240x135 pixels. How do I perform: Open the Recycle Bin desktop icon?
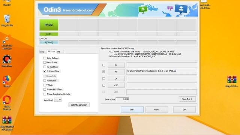(7, 20)
